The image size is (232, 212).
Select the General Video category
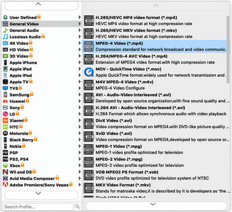pyautogui.click(x=42, y=24)
